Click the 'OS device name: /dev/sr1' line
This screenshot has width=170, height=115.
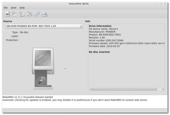click(103, 29)
